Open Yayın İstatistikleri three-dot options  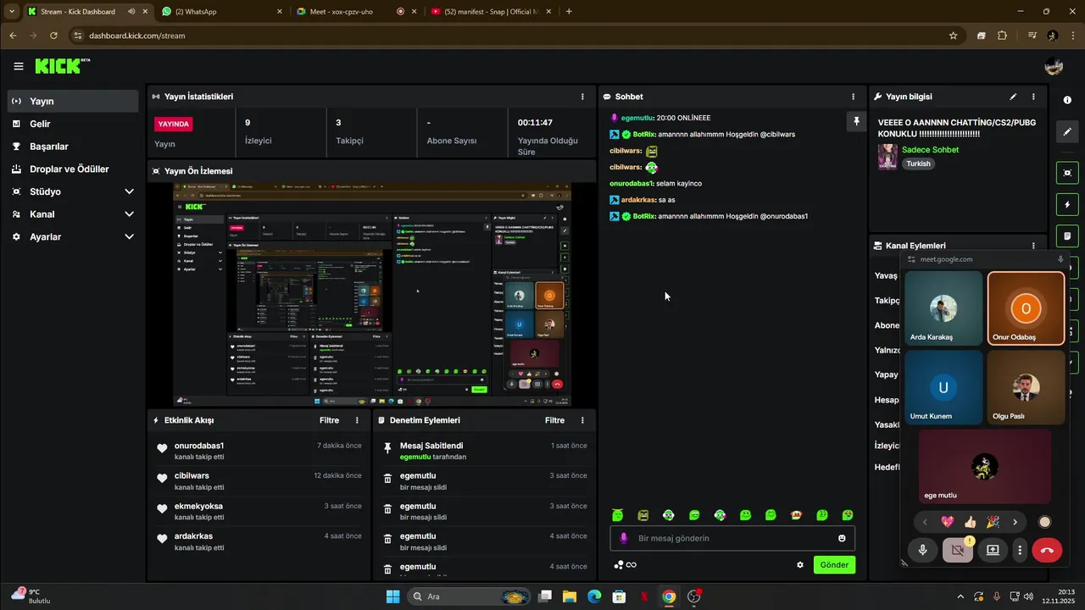coord(582,97)
